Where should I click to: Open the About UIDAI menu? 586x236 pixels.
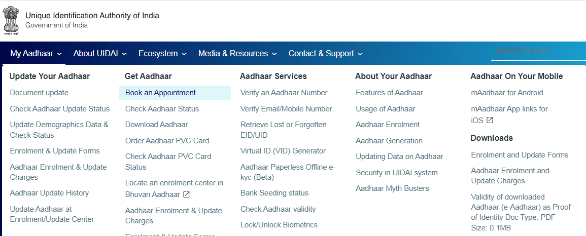click(x=100, y=53)
